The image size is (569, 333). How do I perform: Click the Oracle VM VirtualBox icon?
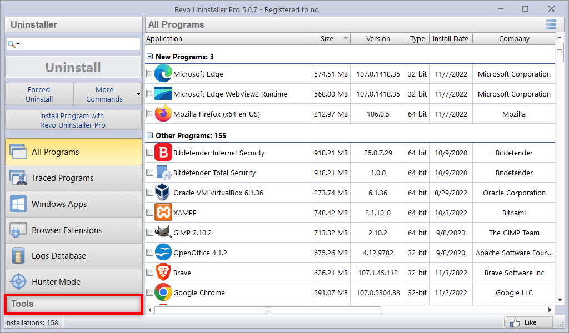pyautogui.click(x=163, y=193)
